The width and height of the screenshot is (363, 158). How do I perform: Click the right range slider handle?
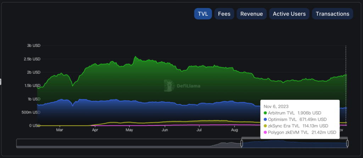click(x=347, y=144)
